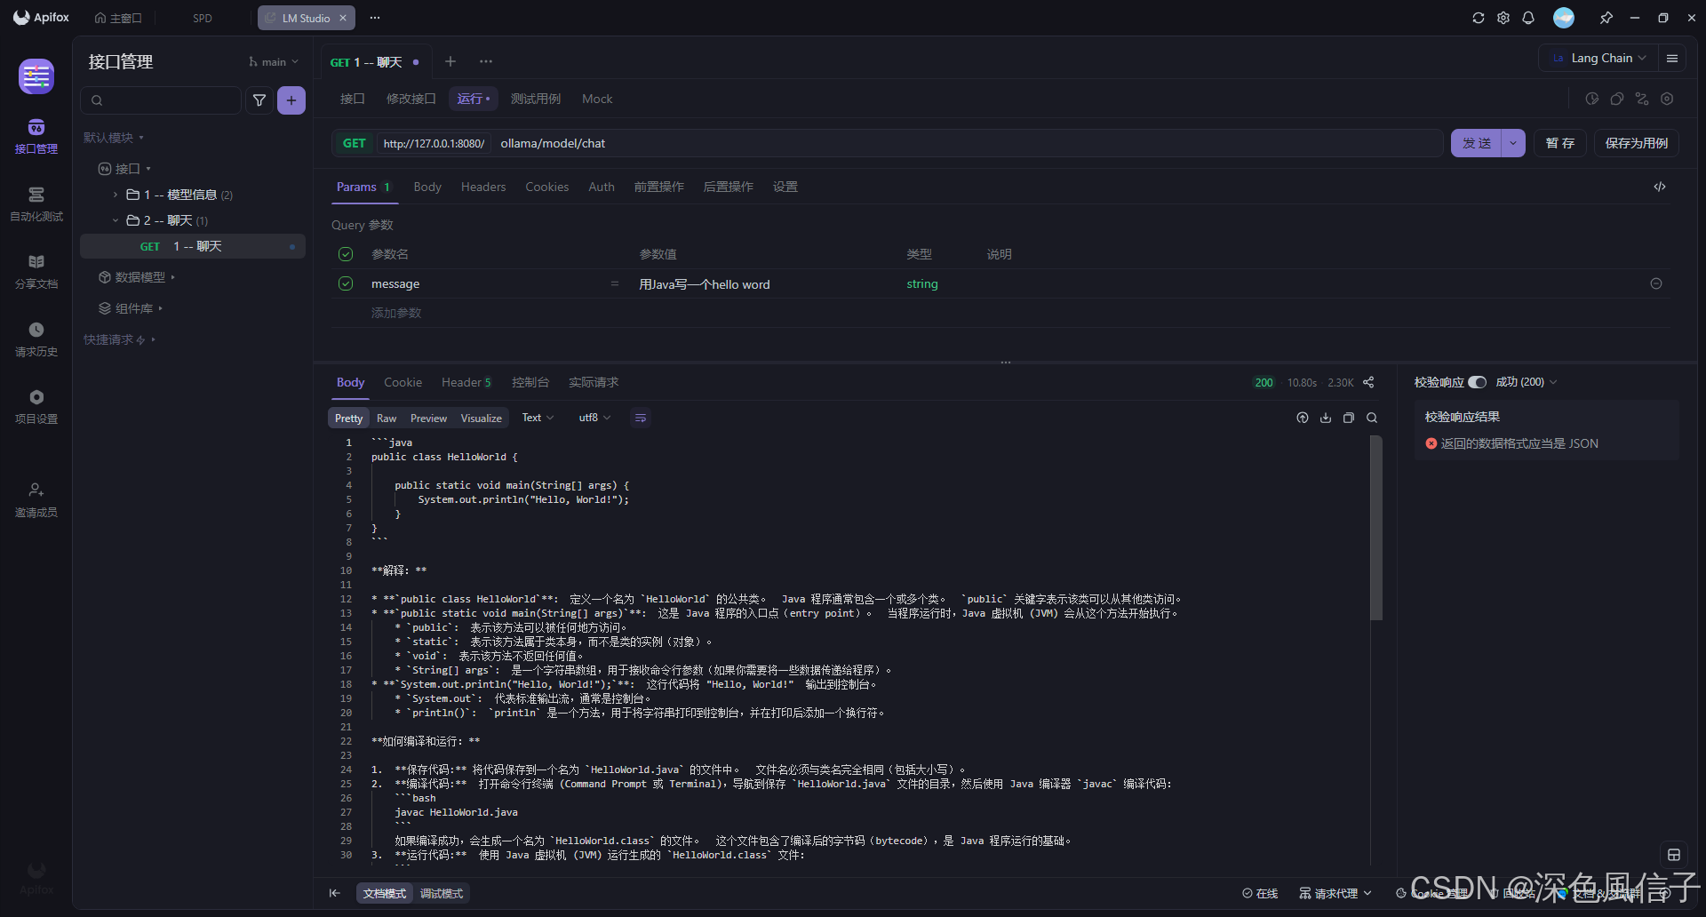Open the Text format dropdown
The height and width of the screenshot is (917, 1706).
[x=538, y=418]
